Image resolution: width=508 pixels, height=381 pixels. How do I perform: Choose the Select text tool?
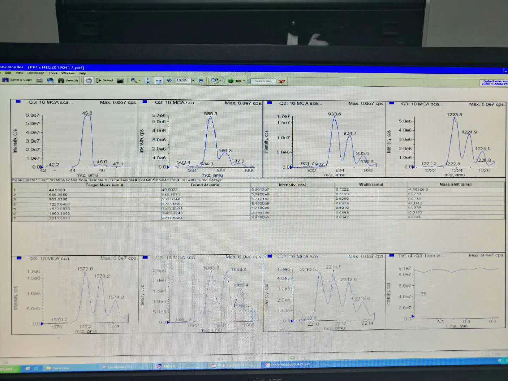point(105,80)
